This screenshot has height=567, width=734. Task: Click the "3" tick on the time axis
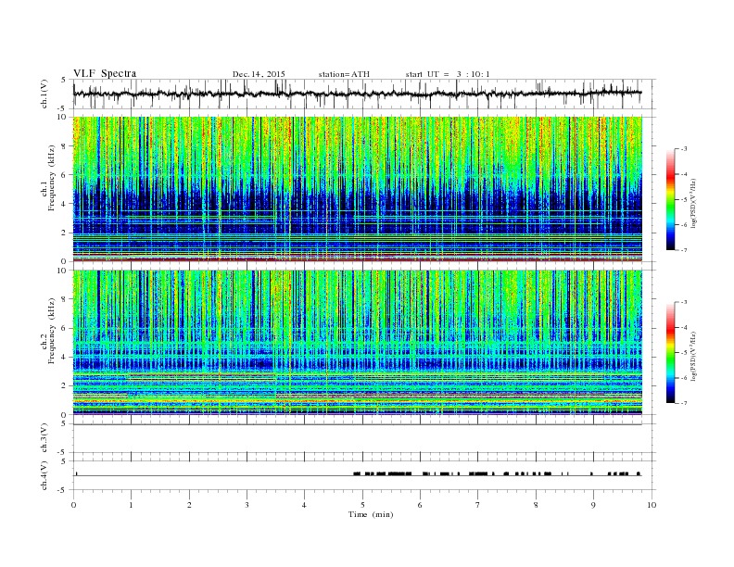(x=247, y=505)
